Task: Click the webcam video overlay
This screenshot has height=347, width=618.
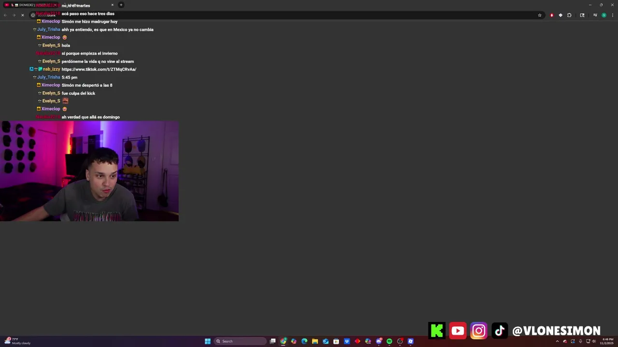Action: tap(89, 171)
